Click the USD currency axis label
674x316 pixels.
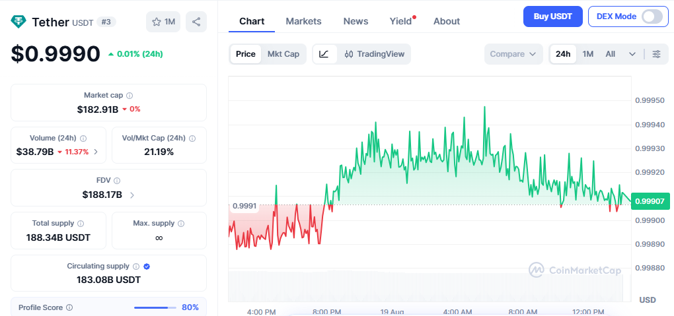[x=648, y=300]
